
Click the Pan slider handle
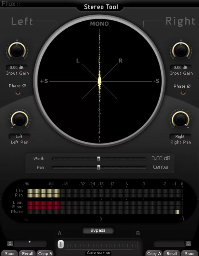click(x=99, y=167)
